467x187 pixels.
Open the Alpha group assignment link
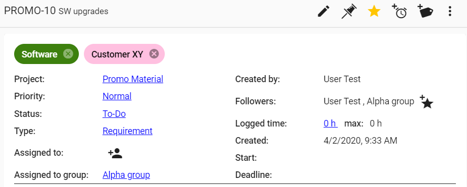pyautogui.click(x=126, y=175)
